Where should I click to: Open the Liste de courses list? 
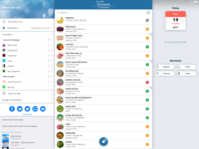27,82
